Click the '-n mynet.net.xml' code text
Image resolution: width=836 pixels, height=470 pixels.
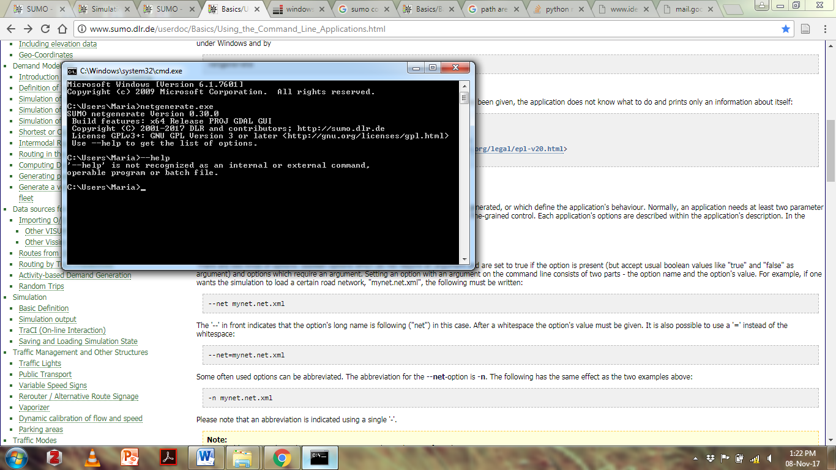(x=241, y=398)
